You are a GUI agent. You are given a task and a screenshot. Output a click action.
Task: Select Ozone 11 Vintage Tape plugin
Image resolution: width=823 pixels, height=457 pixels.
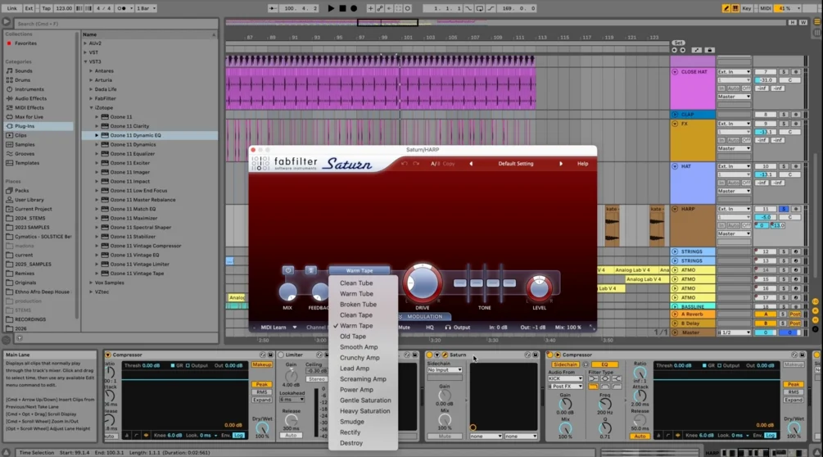(137, 274)
